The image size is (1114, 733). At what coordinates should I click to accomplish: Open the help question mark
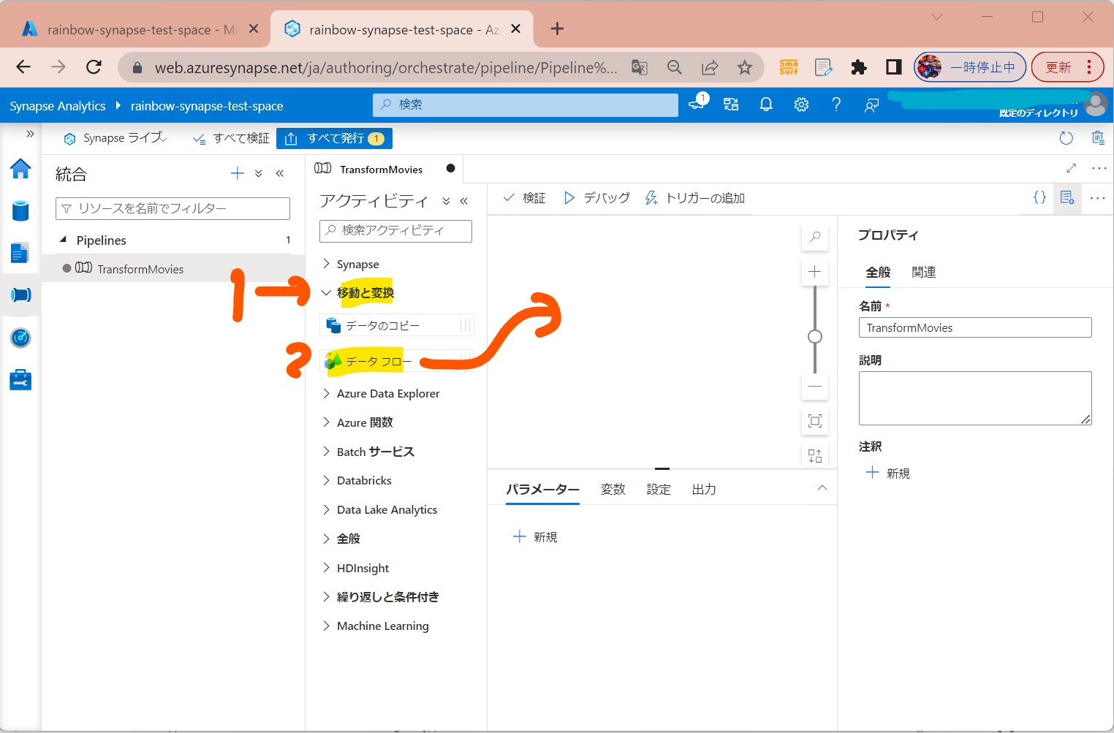coord(836,105)
